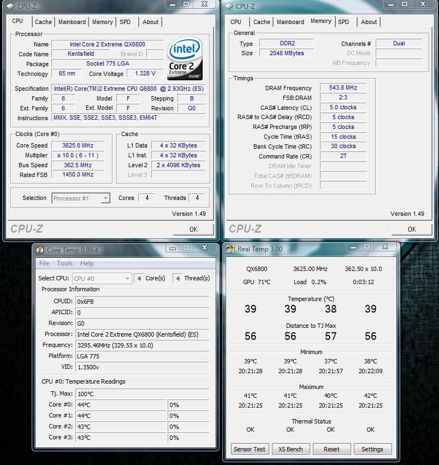The height and width of the screenshot is (465, 439).
Task: Expand the Processor #1 selection dropdown
Action: point(105,198)
